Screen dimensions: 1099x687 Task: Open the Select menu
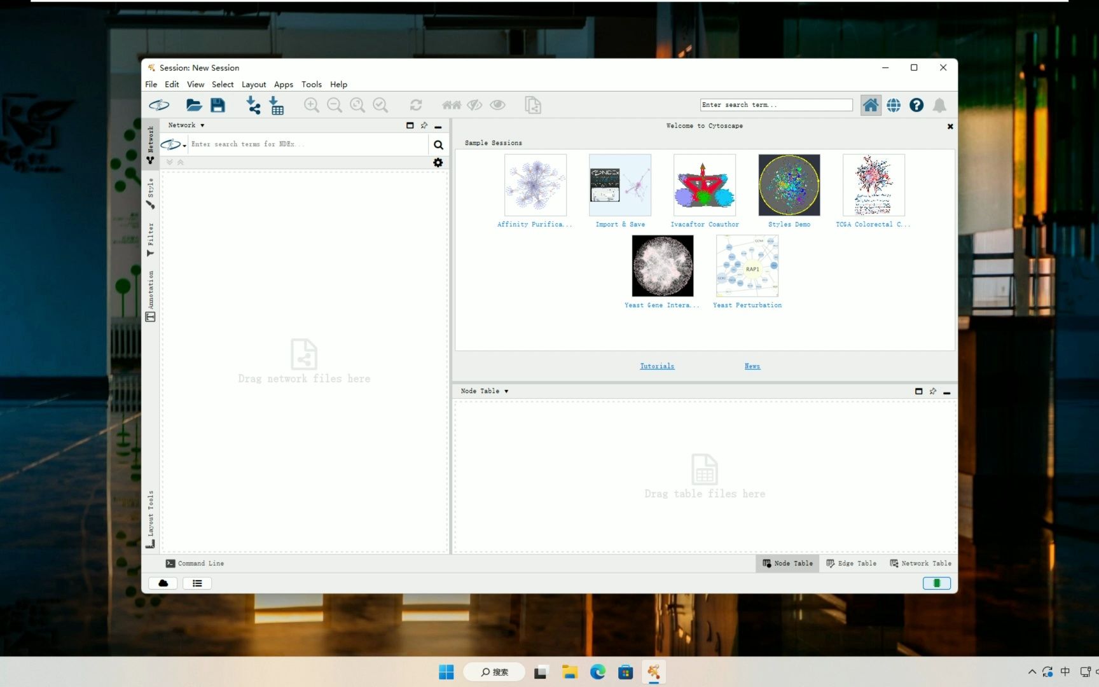tap(223, 84)
